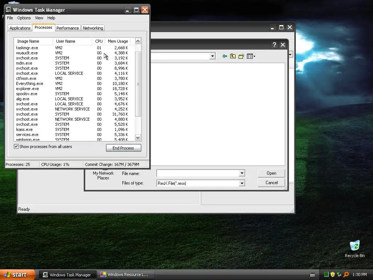Expand the File name dropdown arrow
This screenshot has height=280, width=373.
click(x=242, y=173)
